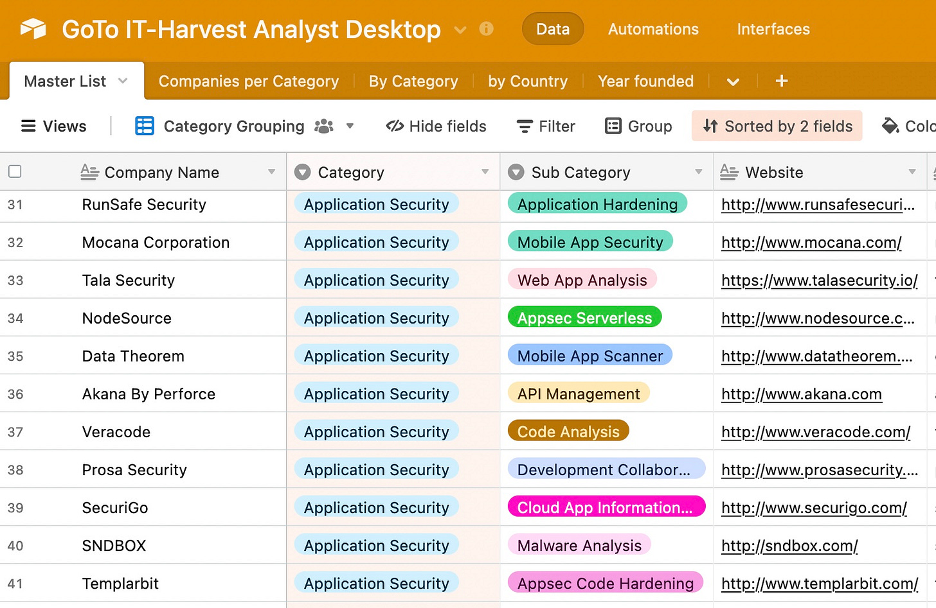Switch to Year founded table

tap(645, 81)
